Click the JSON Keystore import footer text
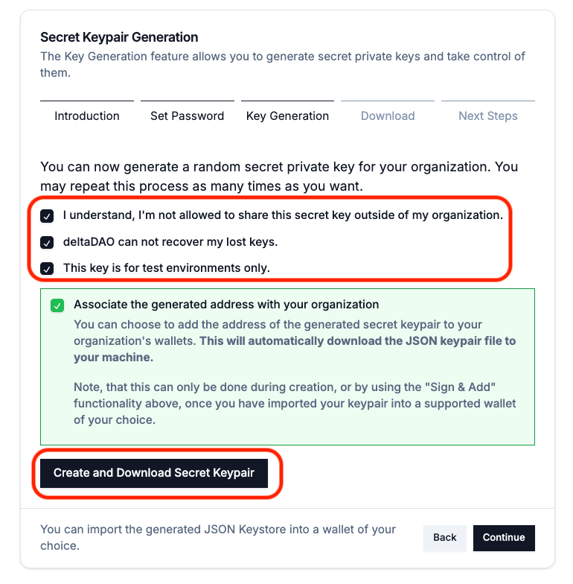Screen dimensions: 573x584 [218, 537]
